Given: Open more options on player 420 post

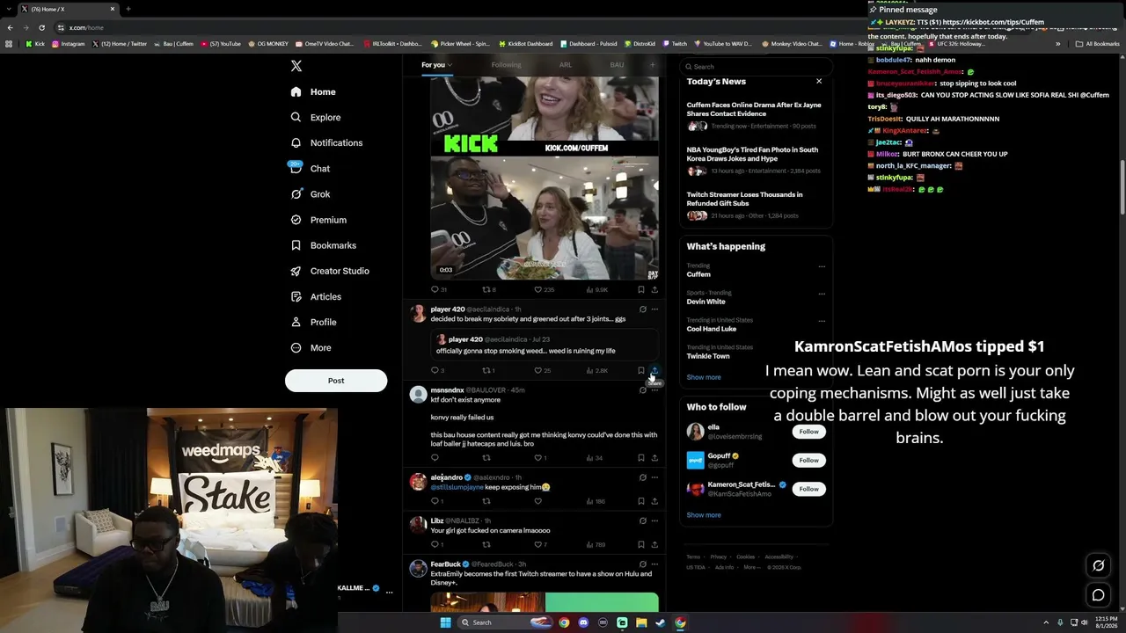Looking at the screenshot, I should [654, 309].
